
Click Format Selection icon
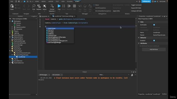pyautogui.click(x=52, y=6)
